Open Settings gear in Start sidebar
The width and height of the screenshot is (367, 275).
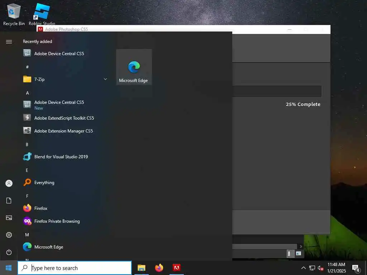(9, 235)
